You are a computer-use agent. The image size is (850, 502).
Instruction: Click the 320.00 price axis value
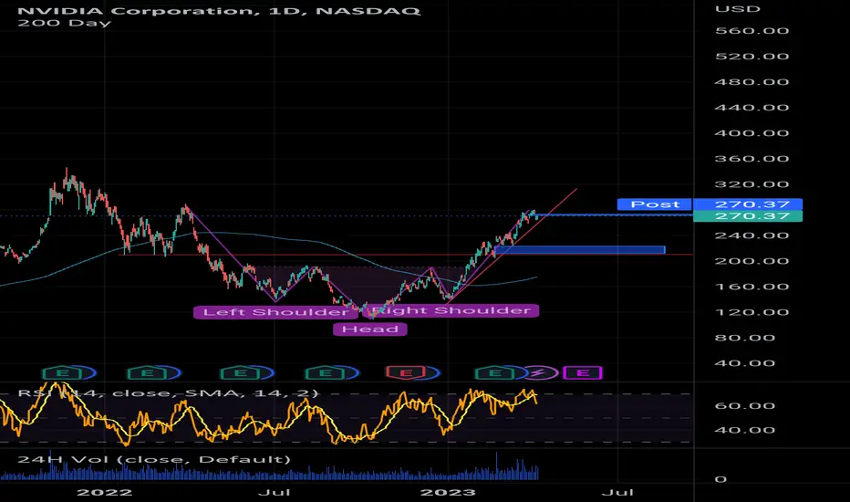752,184
